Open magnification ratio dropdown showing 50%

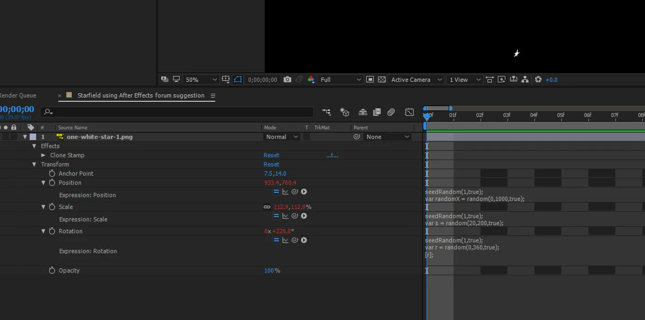201,80
